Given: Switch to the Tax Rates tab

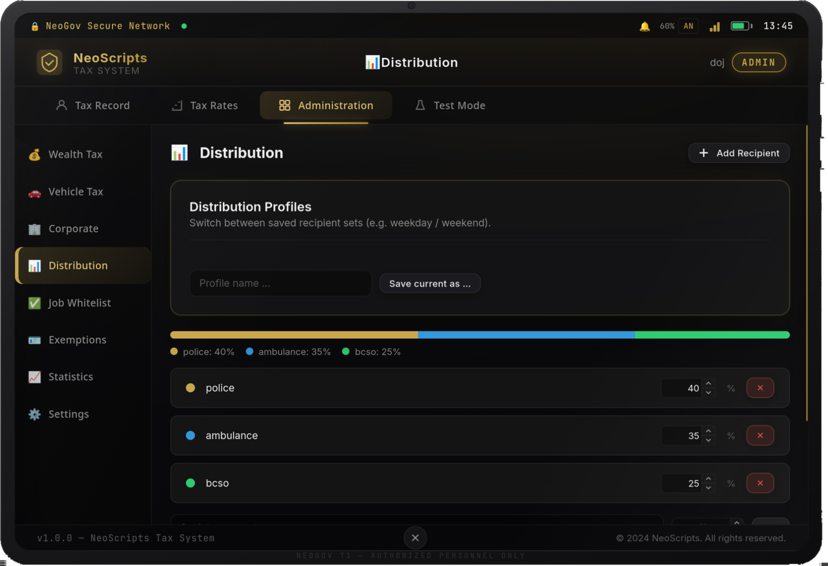Looking at the screenshot, I should tap(205, 105).
